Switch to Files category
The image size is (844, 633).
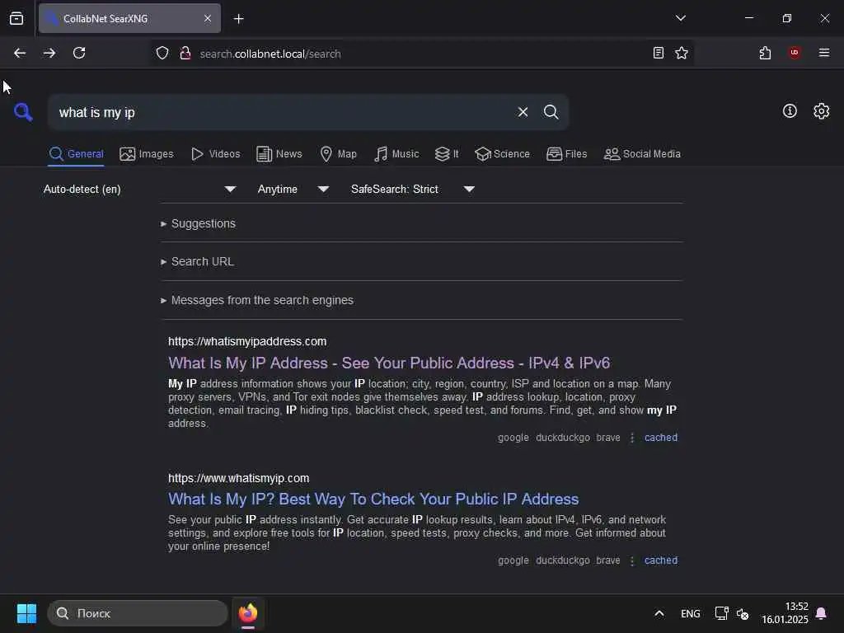point(566,154)
